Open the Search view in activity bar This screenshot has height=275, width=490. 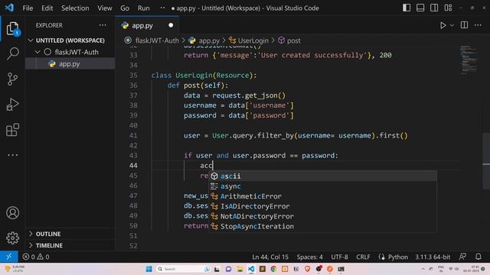click(x=12, y=53)
